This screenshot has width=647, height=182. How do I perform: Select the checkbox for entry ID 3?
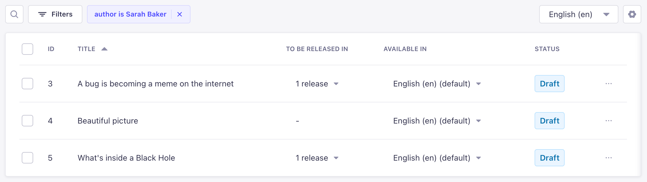click(27, 84)
